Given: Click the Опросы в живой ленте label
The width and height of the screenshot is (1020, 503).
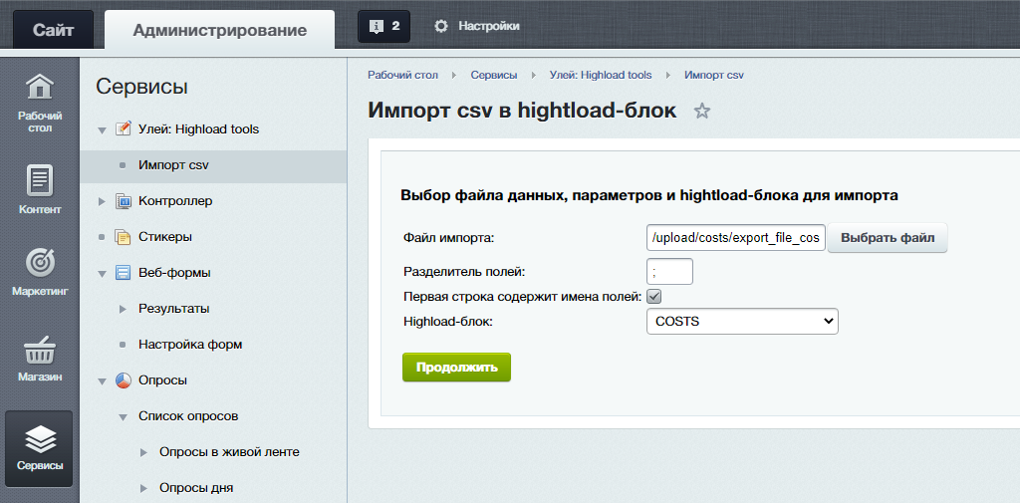Looking at the screenshot, I should pyautogui.click(x=230, y=451).
